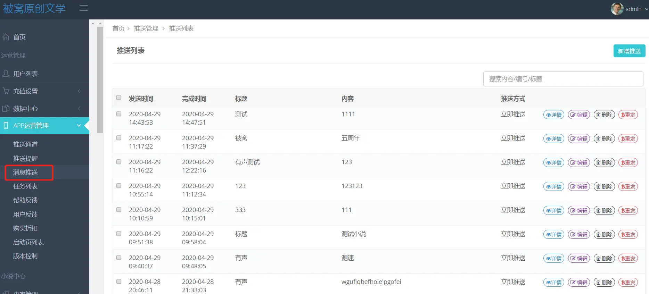Image resolution: width=649 pixels, height=294 pixels.
Task: Check the row sent at 09:51:38
Action: point(119,234)
